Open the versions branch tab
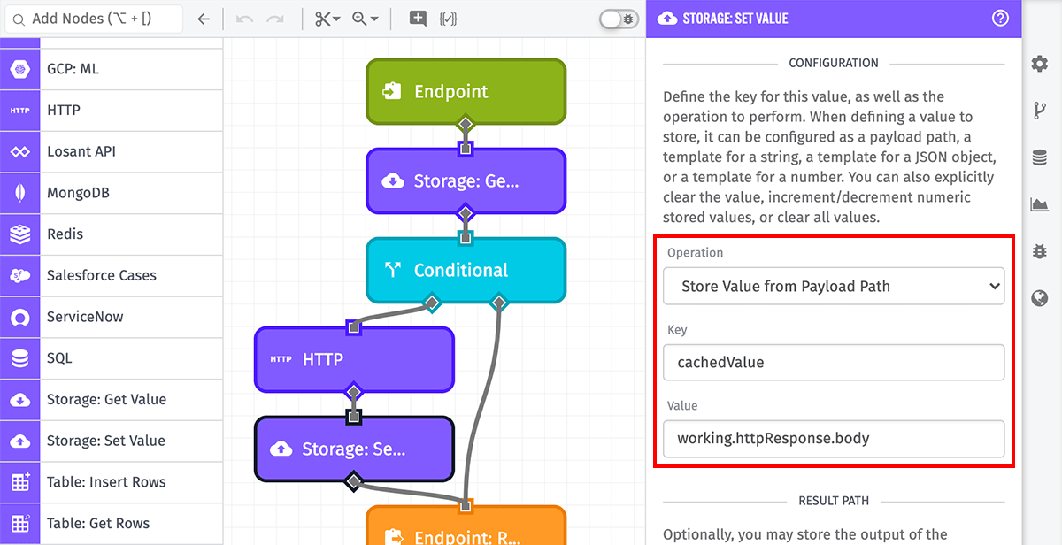The height and width of the screenshot is (545, 1062). (x=1040, y=111)
